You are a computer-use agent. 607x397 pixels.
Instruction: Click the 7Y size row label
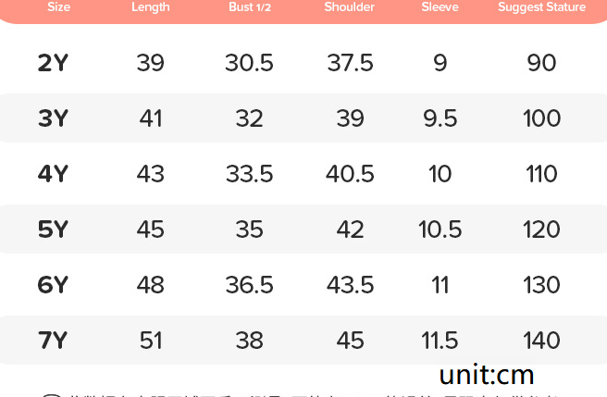54,341
